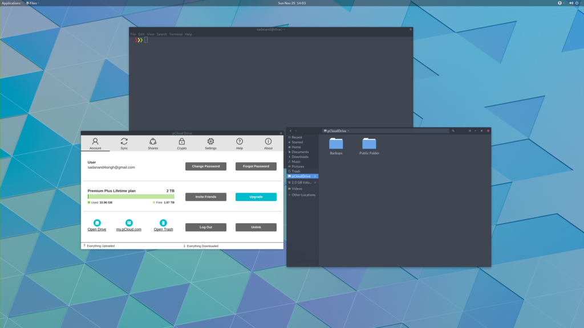Click the back arrow in Files
The height and width of the screenshot is (328, 584).
[290, 131]
